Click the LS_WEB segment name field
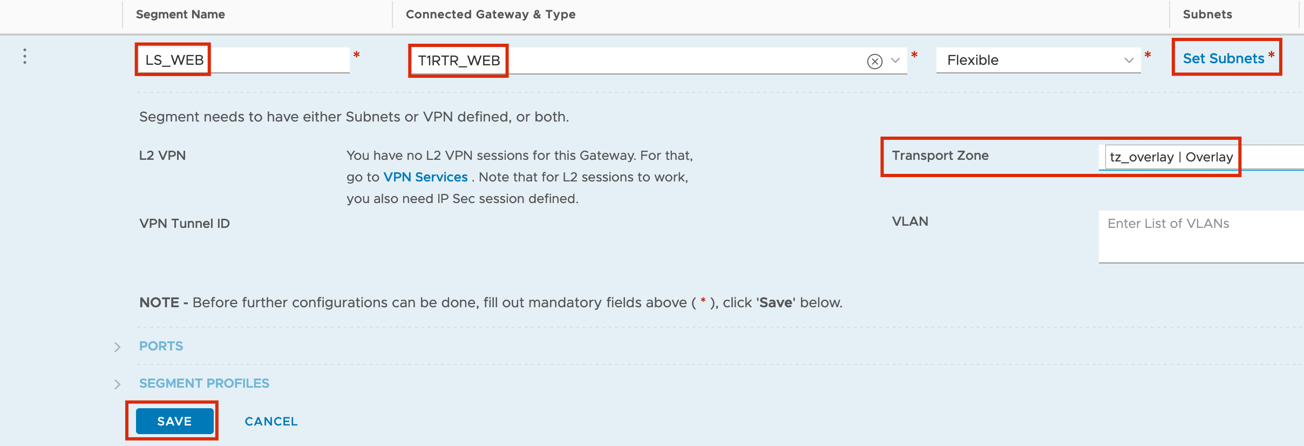1304x446 pixels. 244,60
